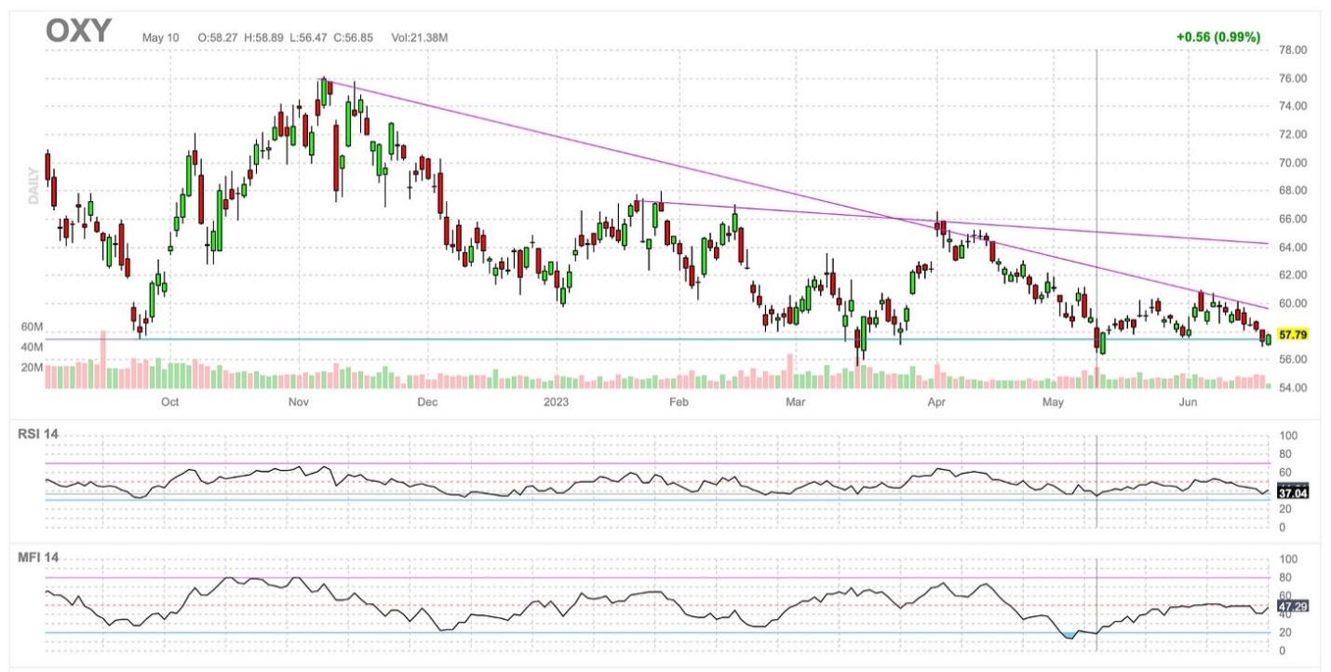Click the +0.56 (0.99%) change readout

tap(1217, 37)
